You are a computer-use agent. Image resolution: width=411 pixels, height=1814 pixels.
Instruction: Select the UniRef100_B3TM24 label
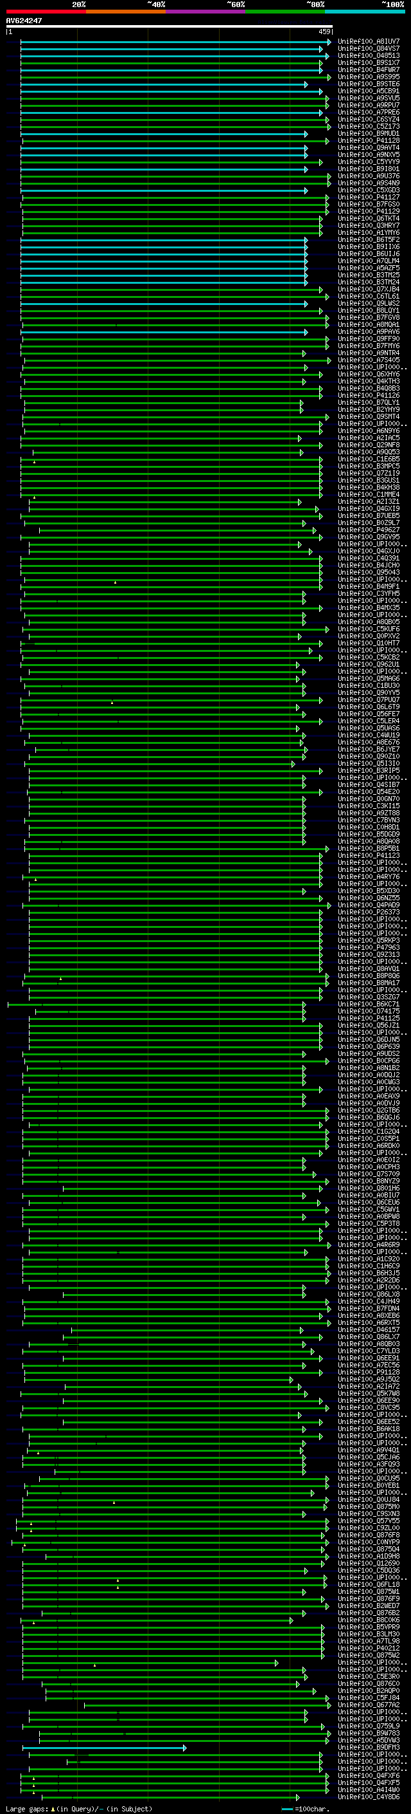pos(369,282)
